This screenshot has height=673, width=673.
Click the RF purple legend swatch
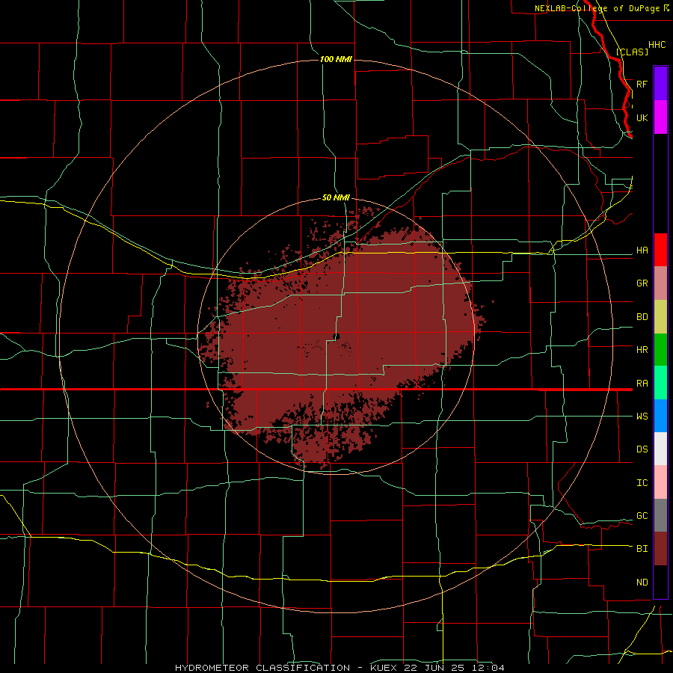pyautogui.click(x=660, y=84)
